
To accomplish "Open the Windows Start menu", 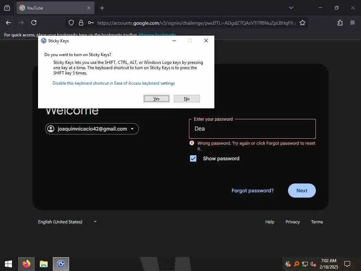I will pos(8,264).
